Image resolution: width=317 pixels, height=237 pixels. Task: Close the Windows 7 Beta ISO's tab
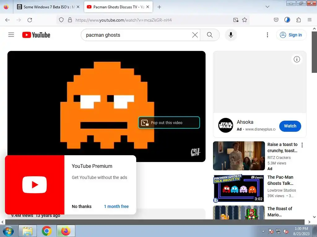[x=78, y=7]
